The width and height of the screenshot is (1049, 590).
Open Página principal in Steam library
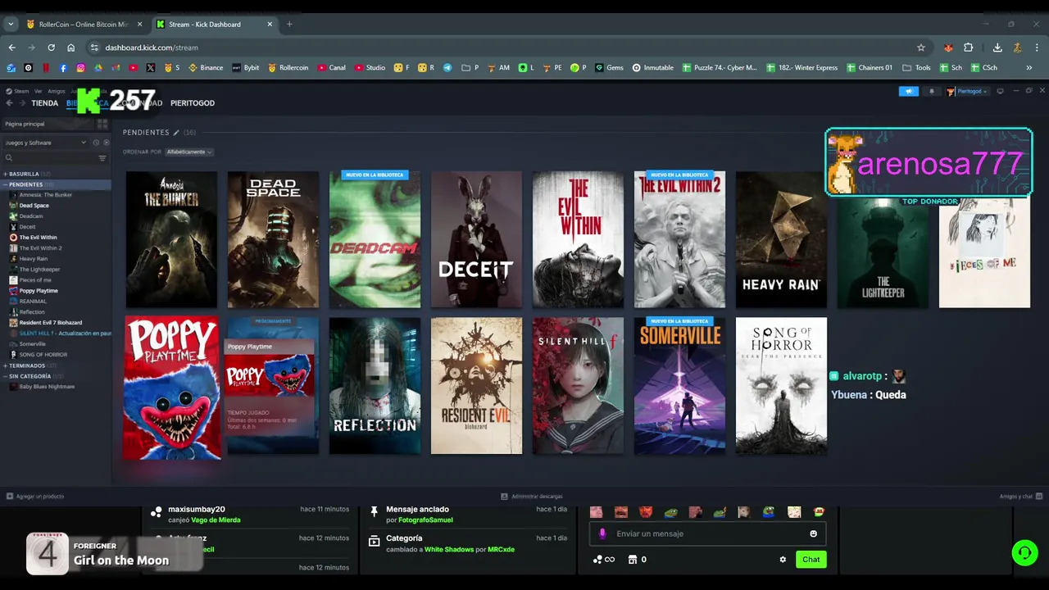click(x=48, y=124)
